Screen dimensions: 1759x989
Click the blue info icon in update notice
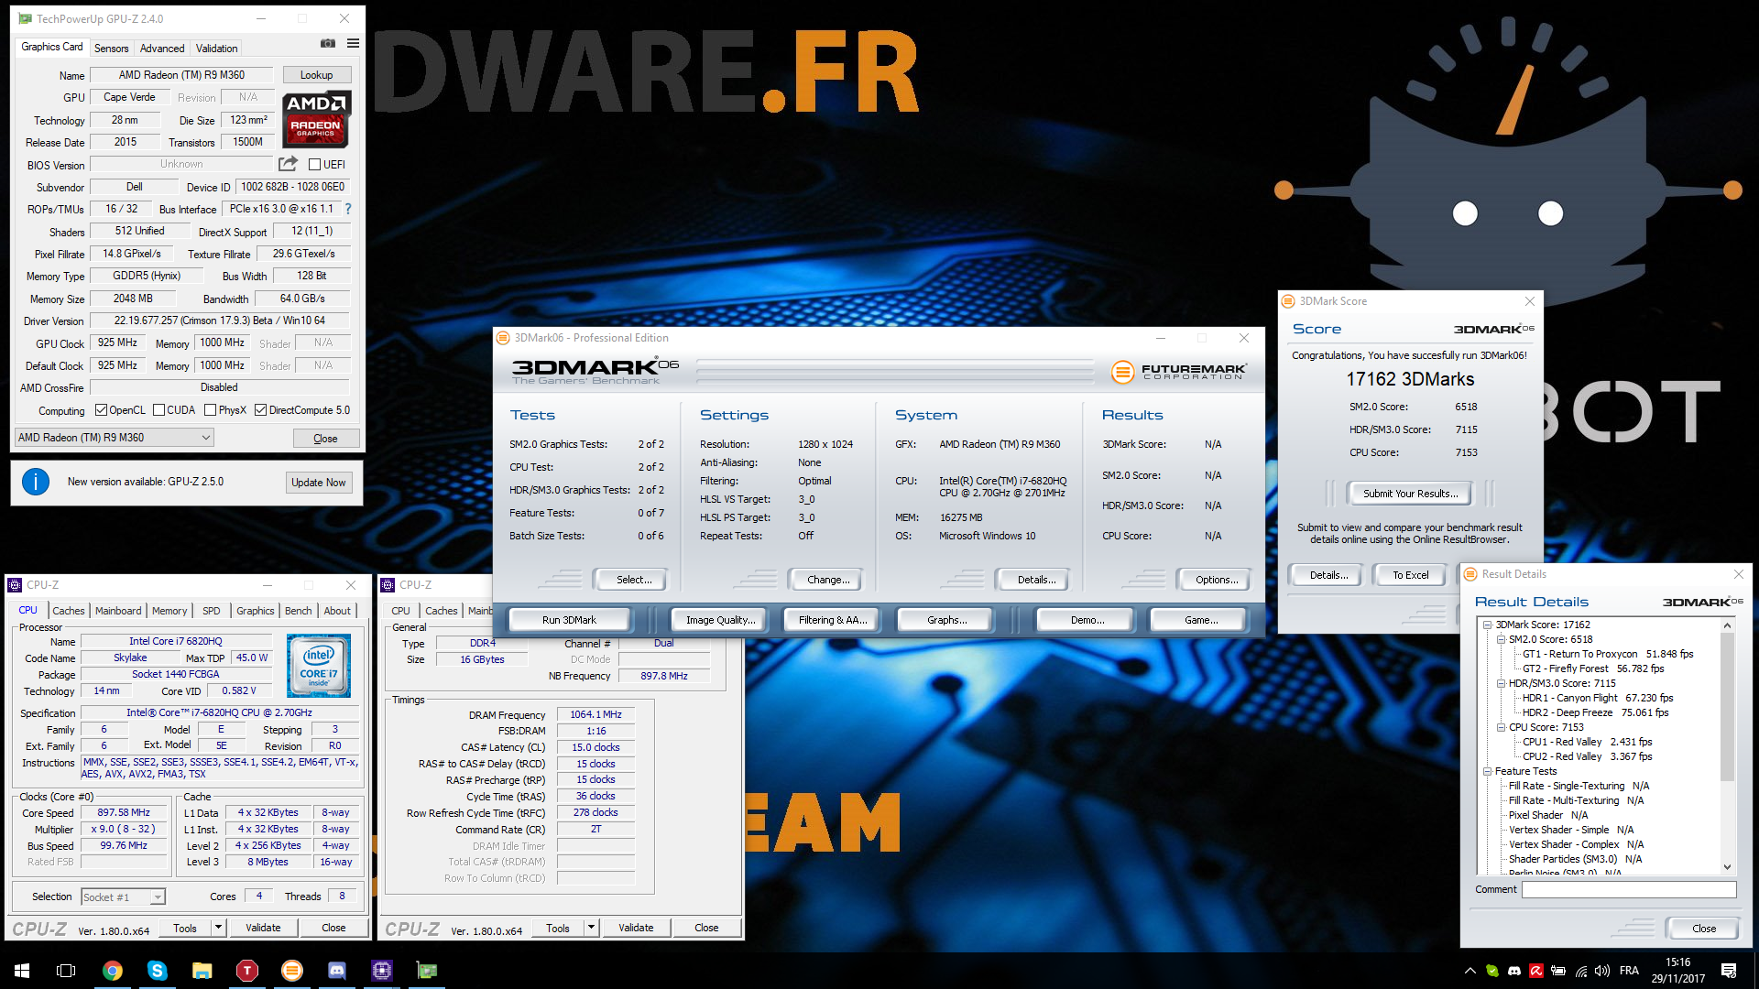coord(36,482)
